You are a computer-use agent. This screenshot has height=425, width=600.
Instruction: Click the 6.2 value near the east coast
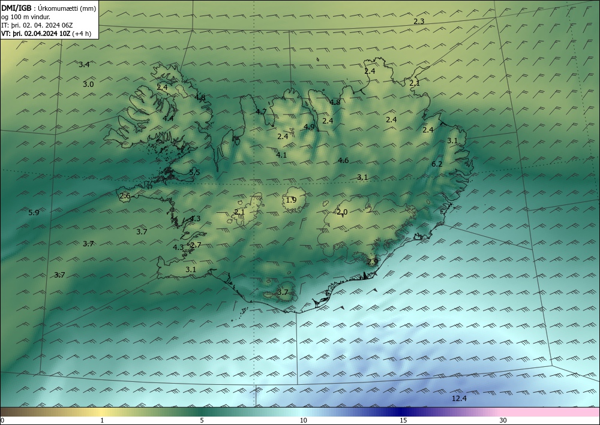click(x=437, y=164)
